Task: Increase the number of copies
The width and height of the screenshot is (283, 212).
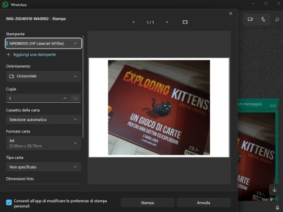Action: pyautogui.click(x=65, y=98)
